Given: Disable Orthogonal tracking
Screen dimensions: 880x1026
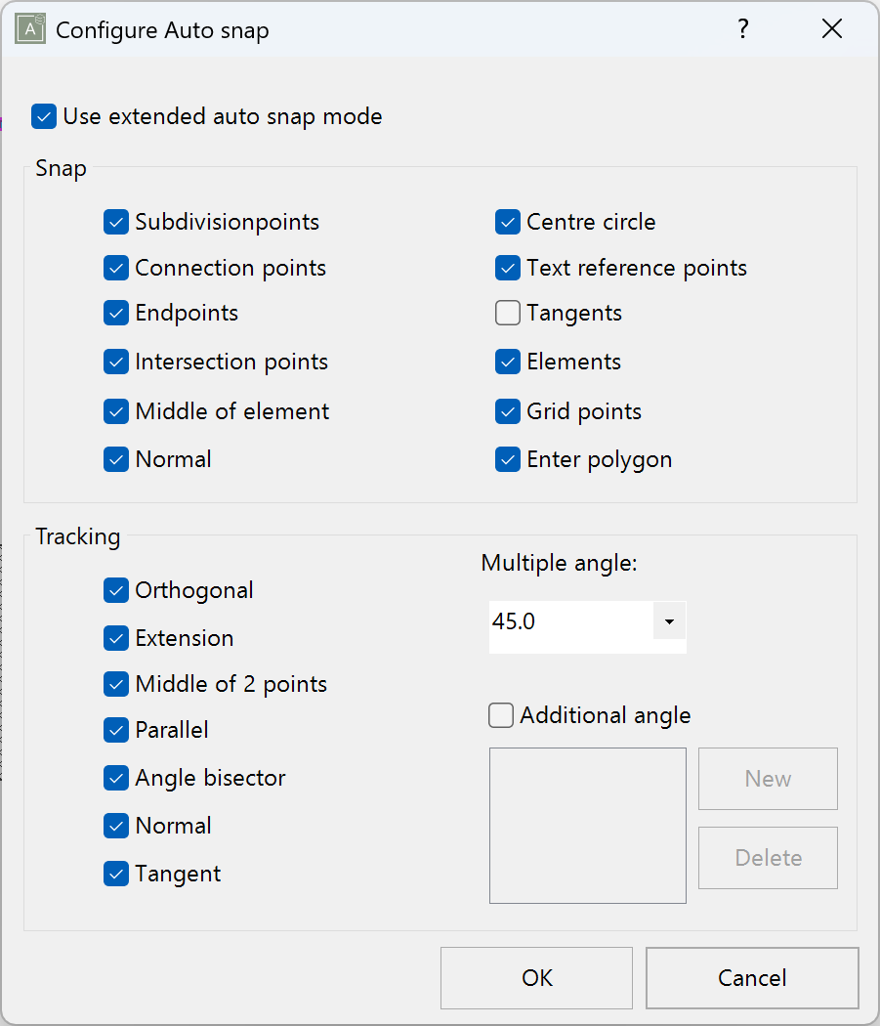Looking at the screenshot, I should tap(116, 590).
